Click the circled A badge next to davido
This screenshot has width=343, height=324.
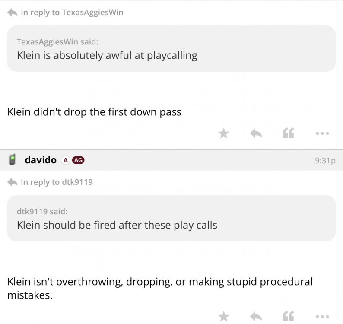[65, 160]
